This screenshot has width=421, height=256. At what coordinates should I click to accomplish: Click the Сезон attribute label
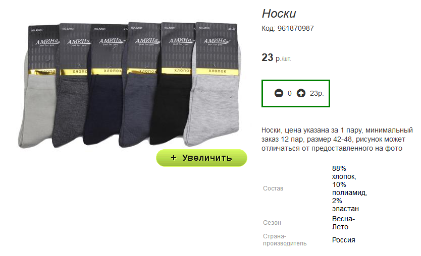tap(272, 223)
